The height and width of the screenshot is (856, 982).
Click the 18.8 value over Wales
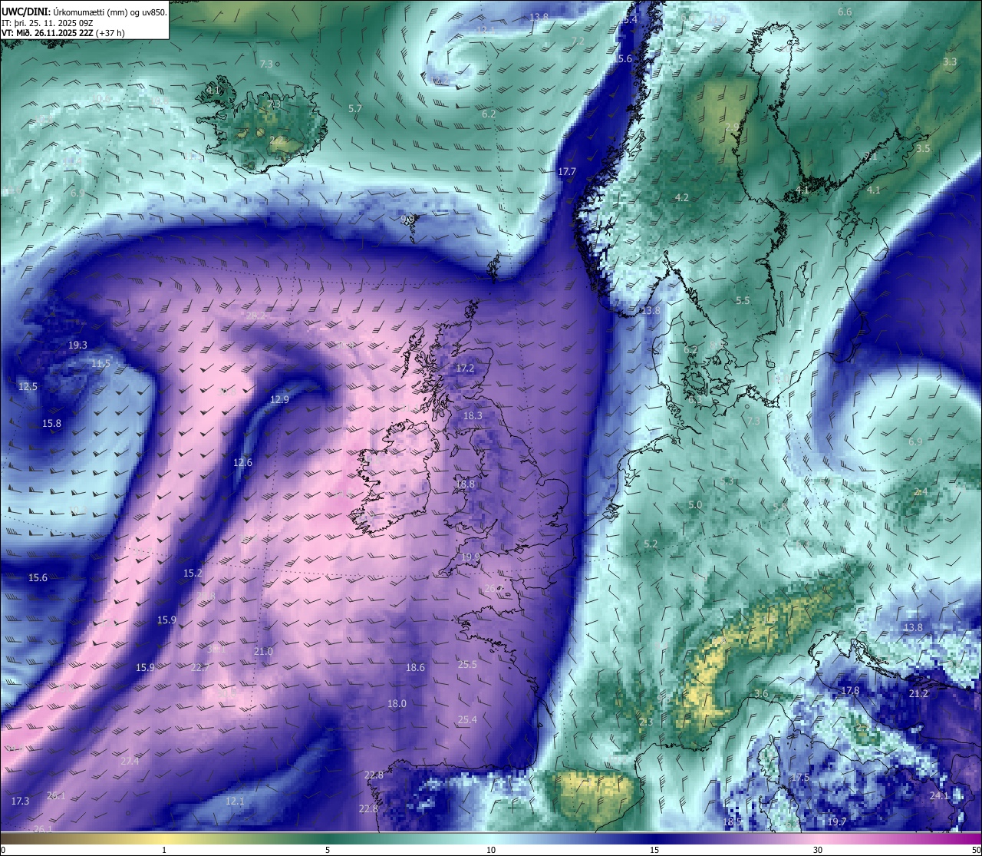click(465, 484)
